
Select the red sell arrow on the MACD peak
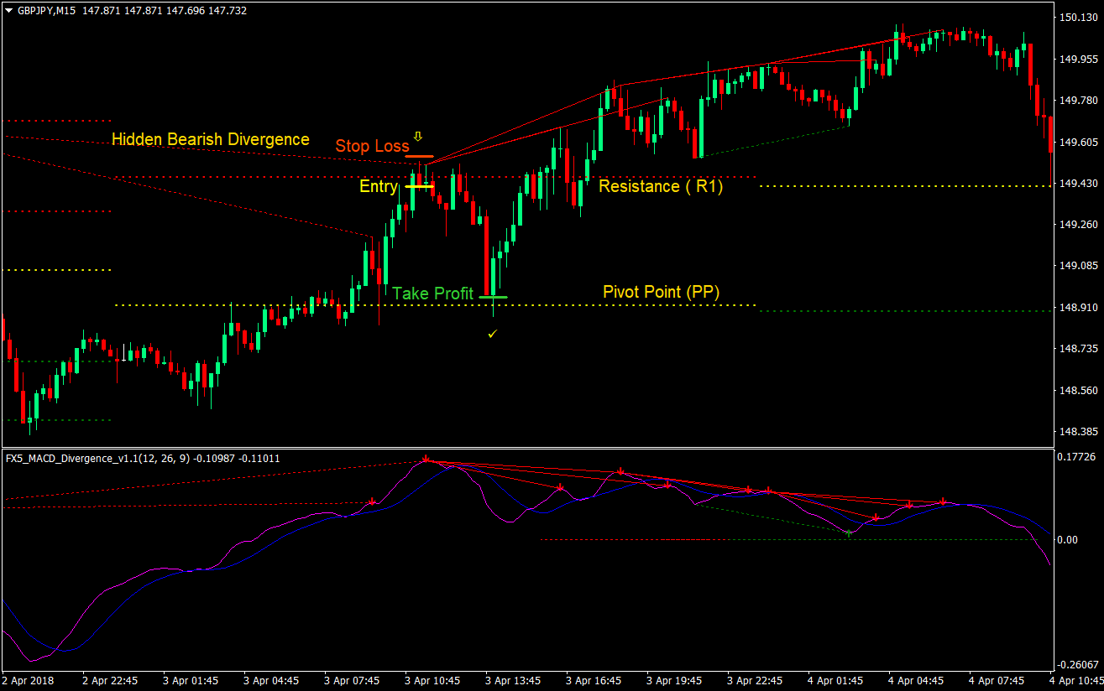pyautogui.click(x=426, y=459)
